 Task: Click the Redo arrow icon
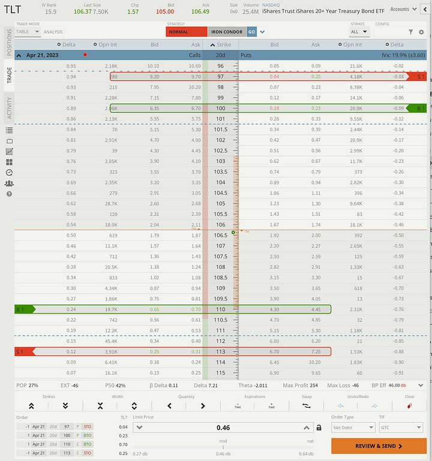[374, 406]
